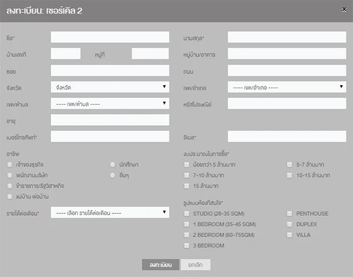Viewport: 353px width, 277px height.
Task: Click the นามสกุล (surname) input field
Action: pos(287,38)
